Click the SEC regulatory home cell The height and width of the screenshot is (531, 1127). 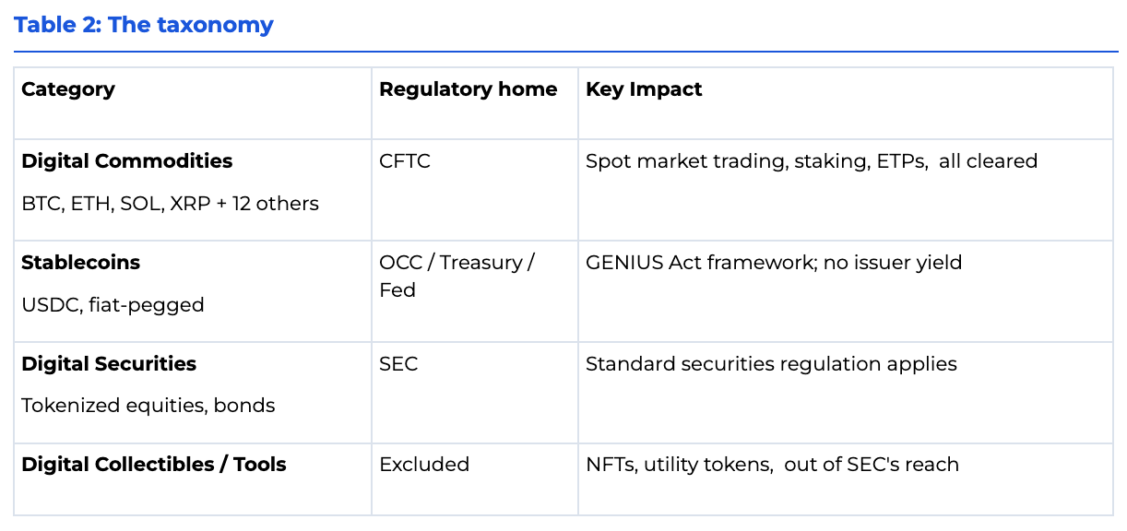point(398,364)
